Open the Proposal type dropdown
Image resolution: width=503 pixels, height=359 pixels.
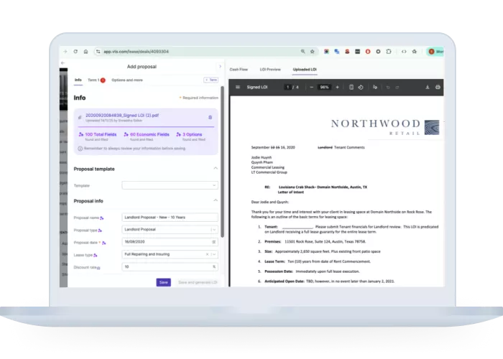[x=170, y=230]
